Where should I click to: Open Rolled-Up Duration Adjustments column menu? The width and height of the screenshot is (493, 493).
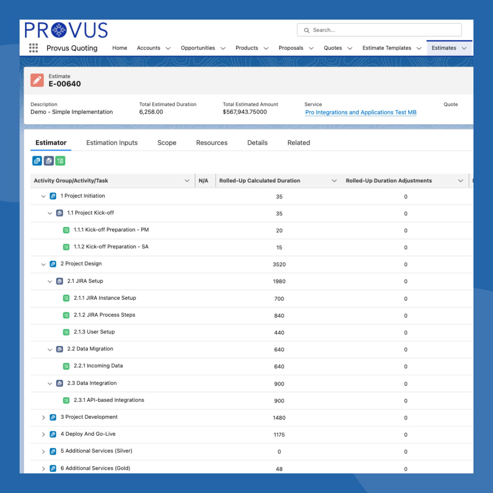pyautogui.click(x=461, y=181)
